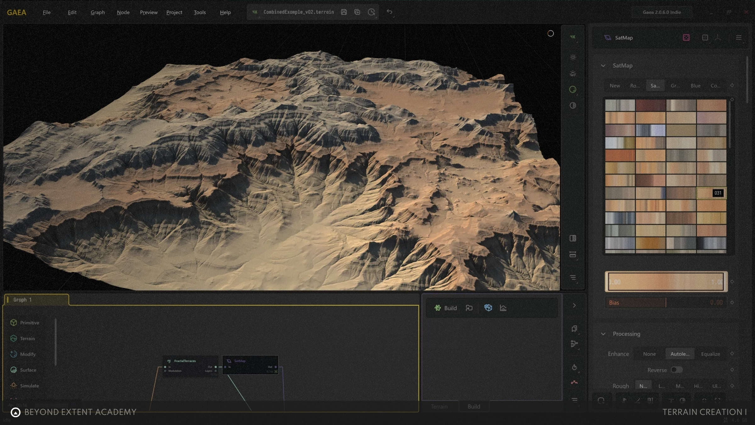The image size is (755, 425).
Task: Switch to the Graph 1 tab
Action: click(36, 300)
